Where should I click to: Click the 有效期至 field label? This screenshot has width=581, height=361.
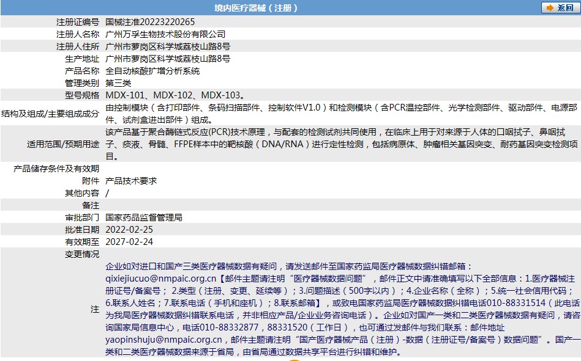point(82,242)
